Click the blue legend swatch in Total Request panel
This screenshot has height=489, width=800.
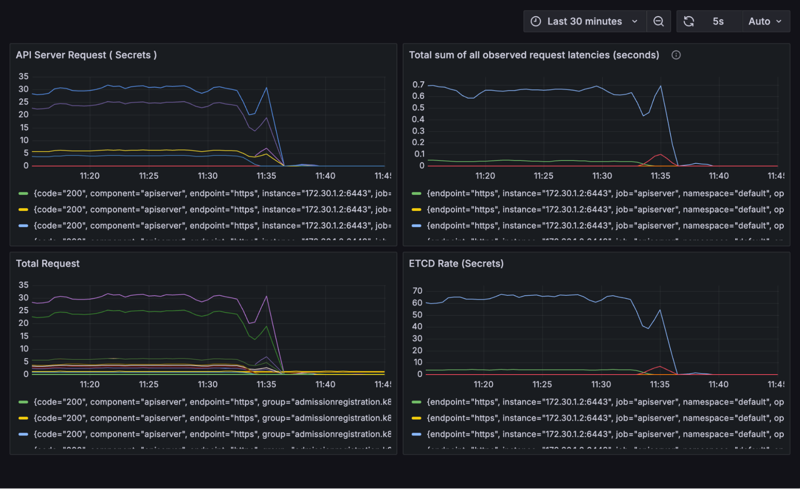click(24, 434)
